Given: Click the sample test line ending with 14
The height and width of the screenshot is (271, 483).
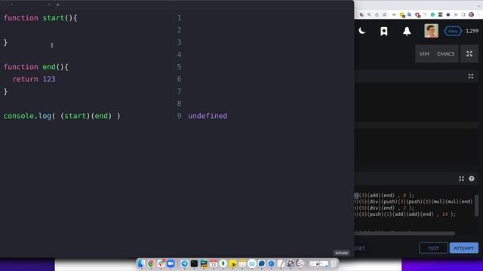Looking at the screenshot, I should [x=405, y=214].
